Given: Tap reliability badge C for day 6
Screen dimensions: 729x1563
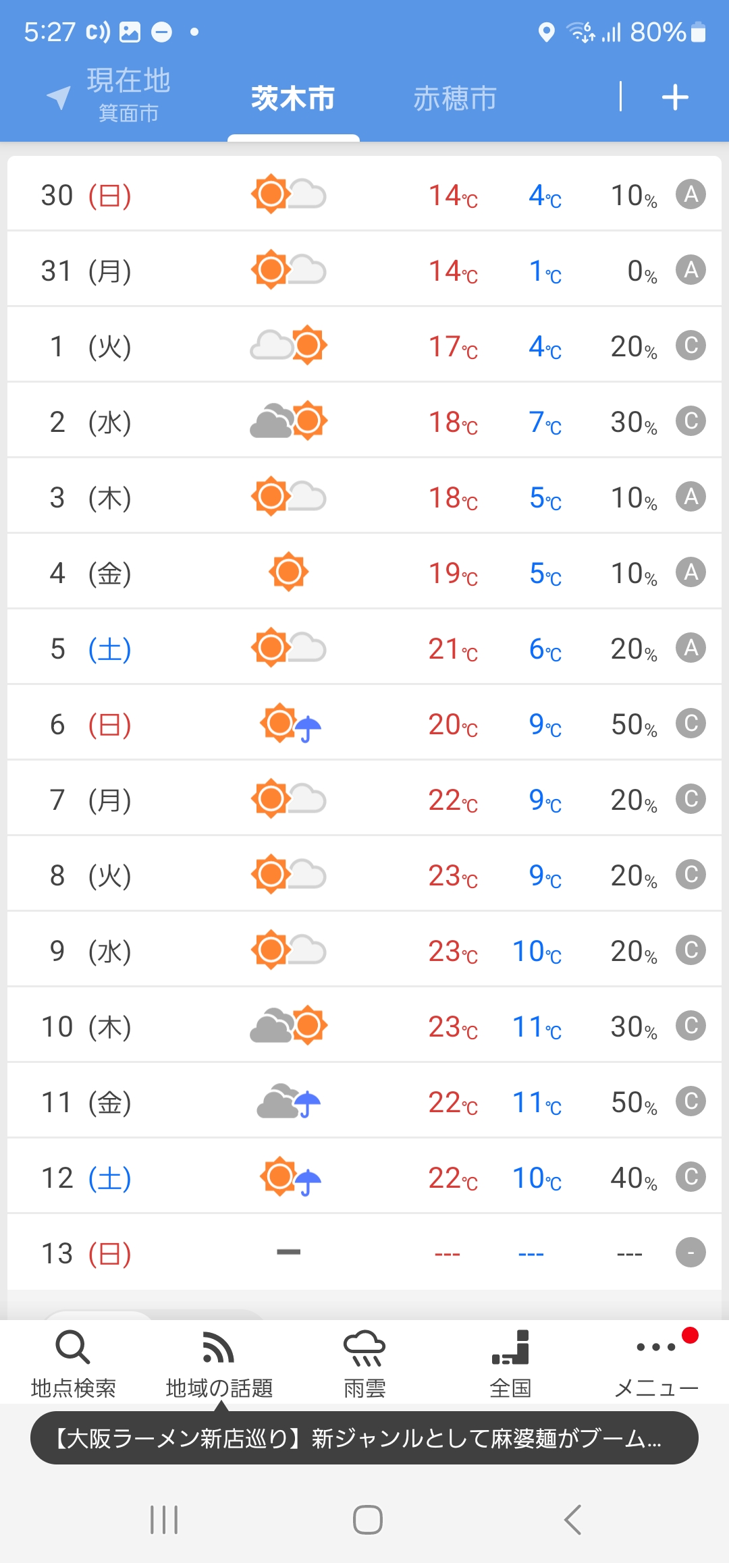Looking at the screenshot, I should coord(691,723).
